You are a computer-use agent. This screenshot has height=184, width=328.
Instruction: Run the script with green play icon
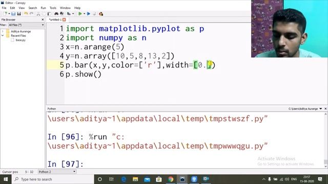point(80,14)
